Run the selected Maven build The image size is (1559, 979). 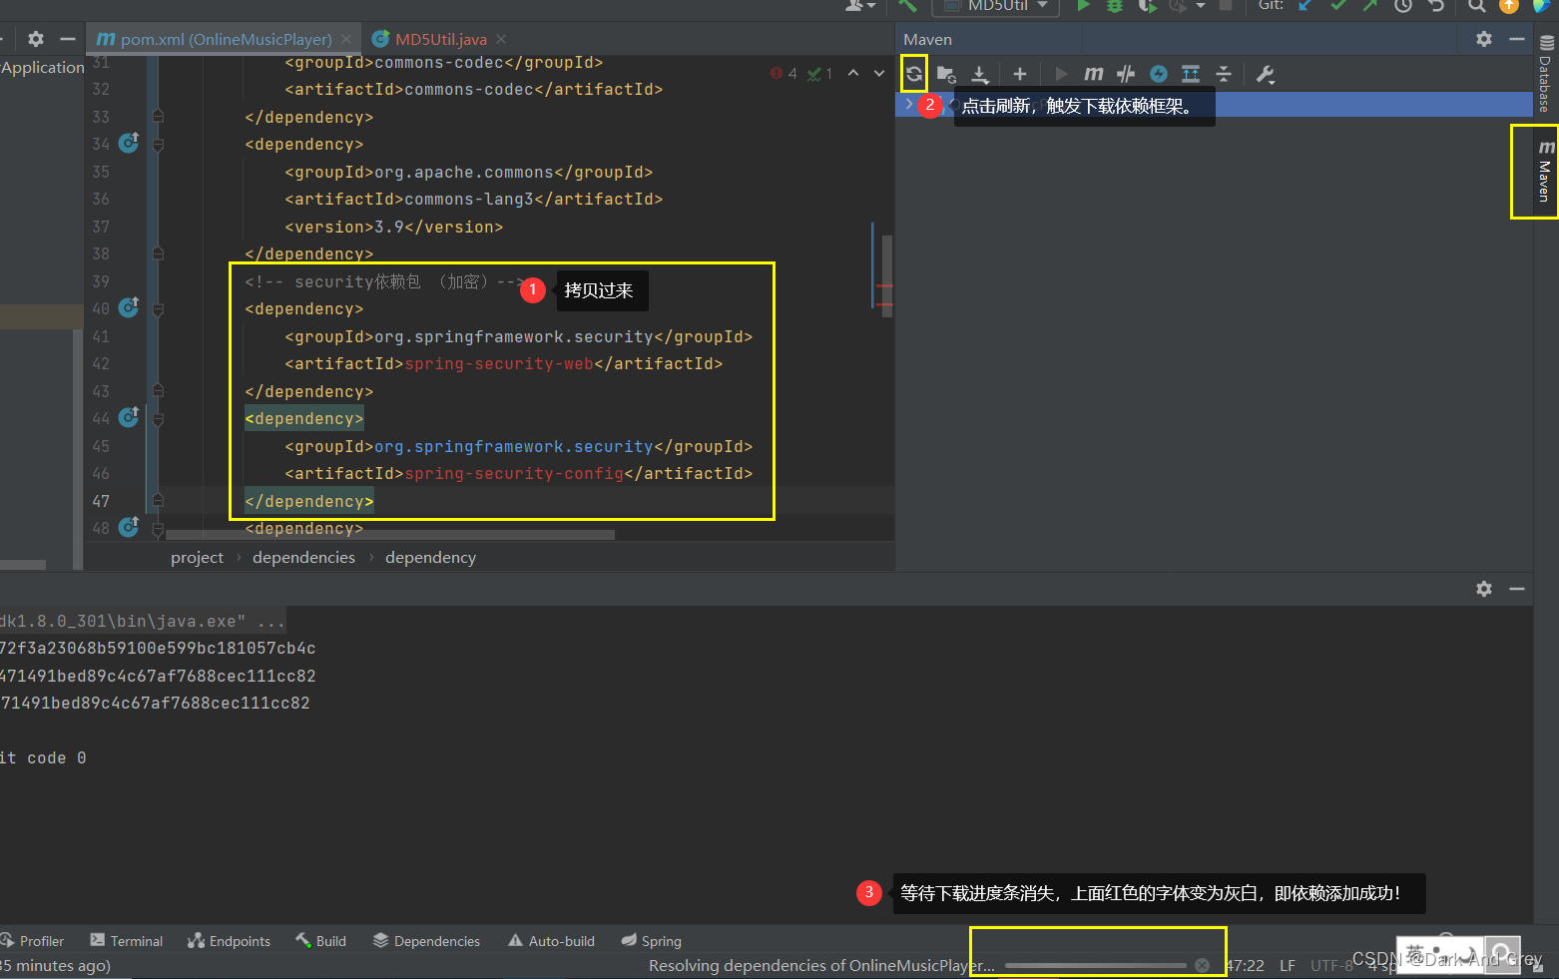[1061, 74]
